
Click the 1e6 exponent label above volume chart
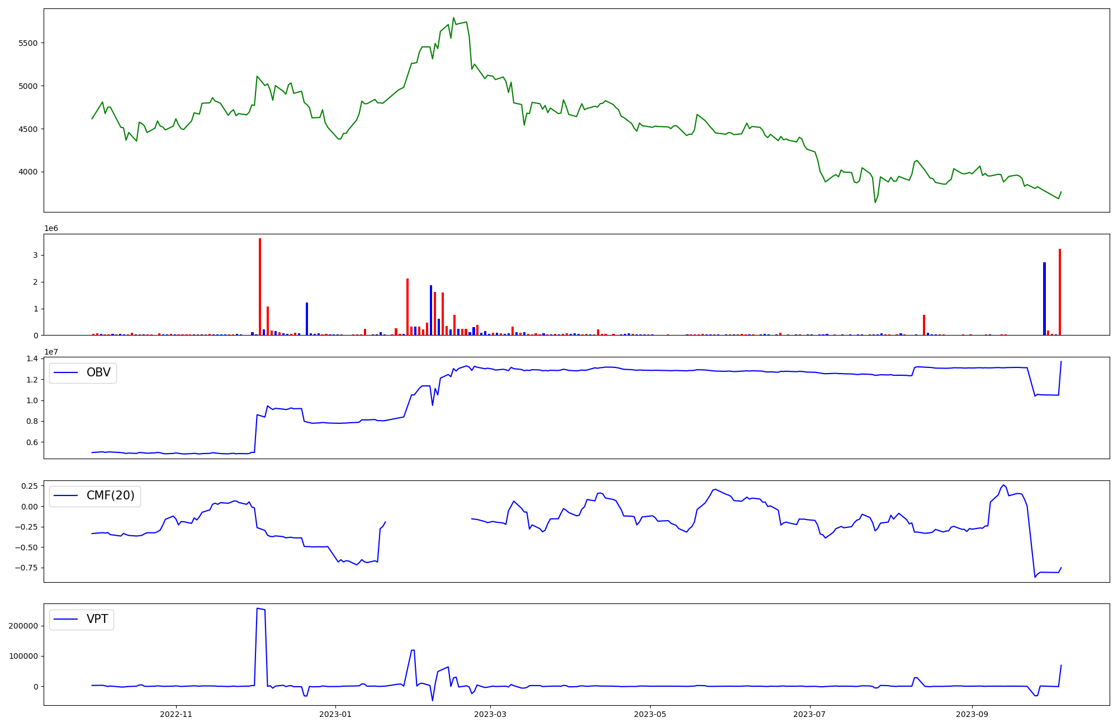point(51,229)
